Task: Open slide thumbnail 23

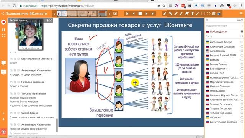Action: 82,14
